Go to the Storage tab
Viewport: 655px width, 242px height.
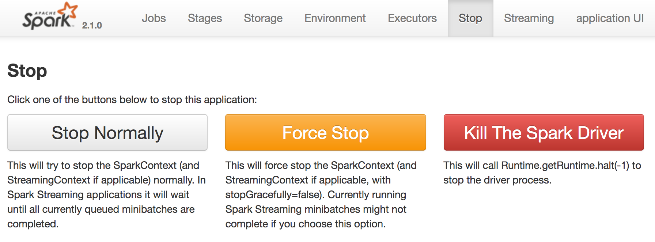[263, 18]
